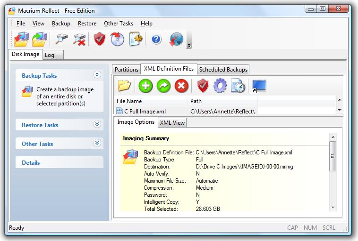Click the restore image toolbar icon with green arrow
358x241 pixels.
(40, 39)
